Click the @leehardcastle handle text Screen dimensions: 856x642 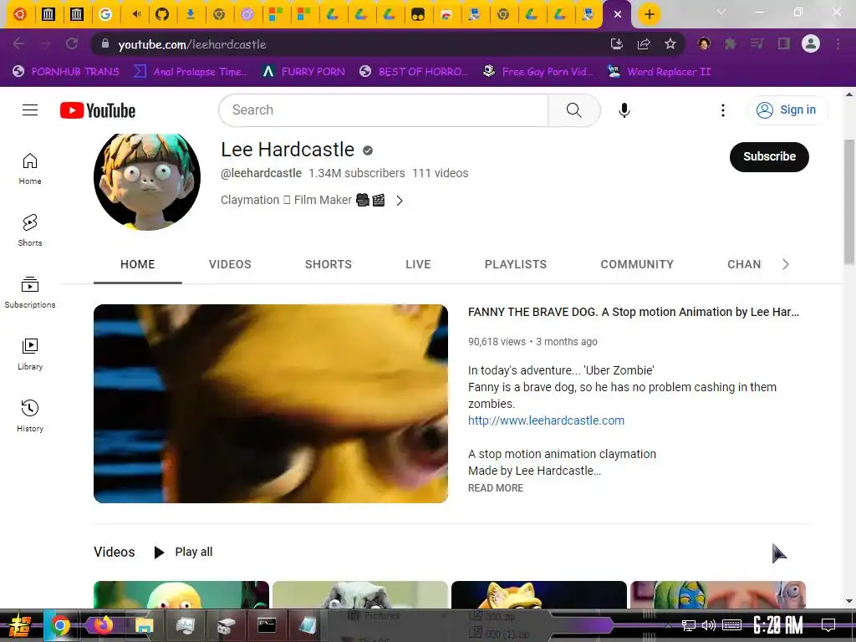pos(261,173)
